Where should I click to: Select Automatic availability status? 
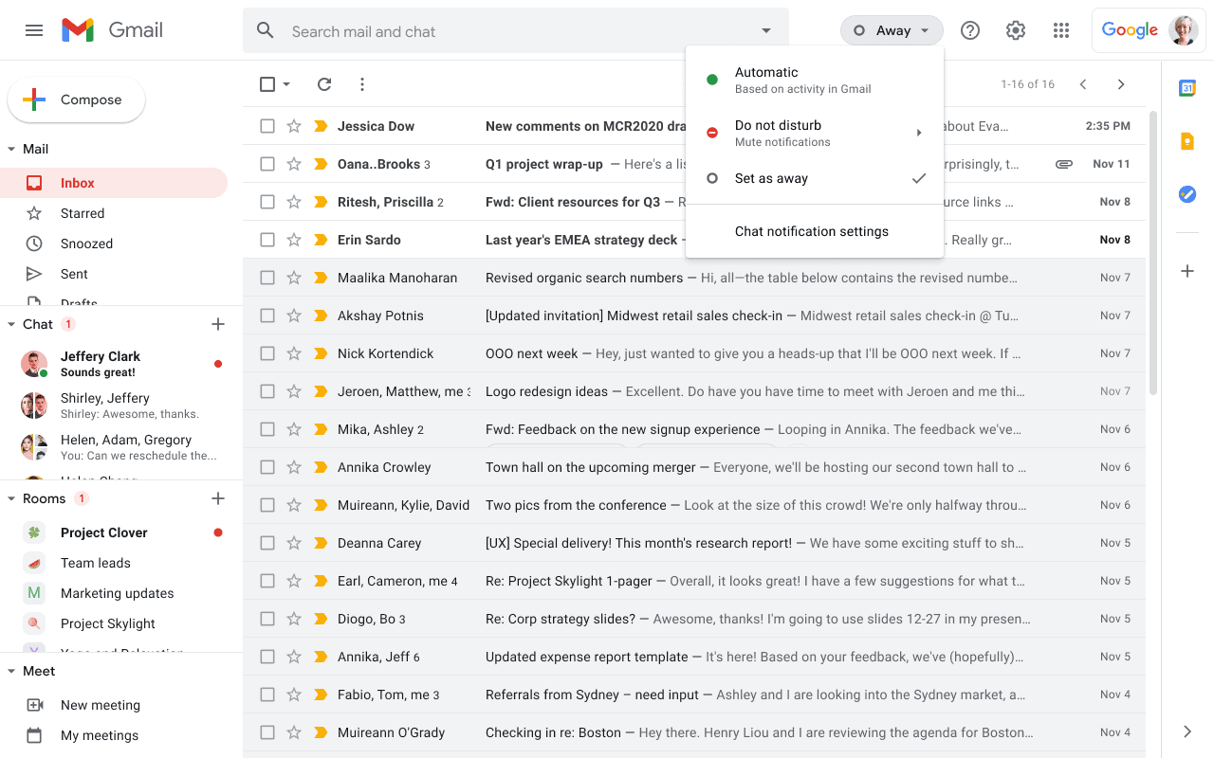[765, 78]
